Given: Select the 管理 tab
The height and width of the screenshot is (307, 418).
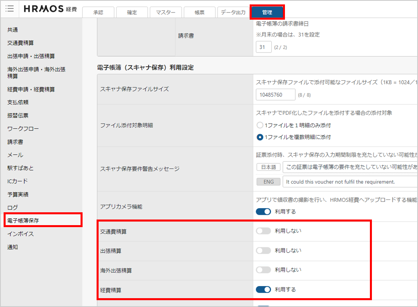Looking at the screenshot, I should pos(267,12).
